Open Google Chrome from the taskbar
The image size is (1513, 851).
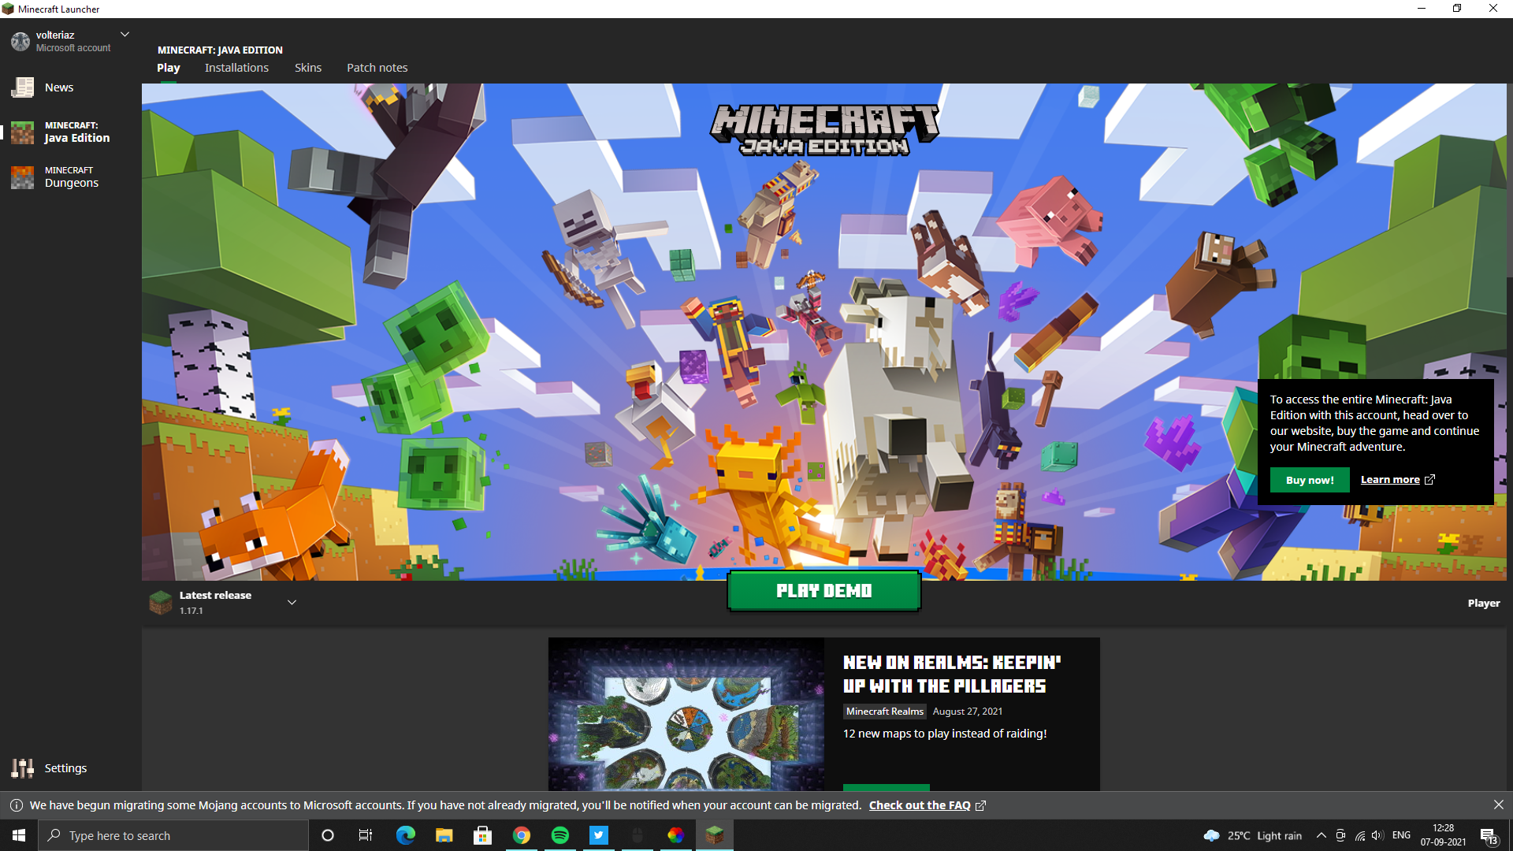click(521, 835)
